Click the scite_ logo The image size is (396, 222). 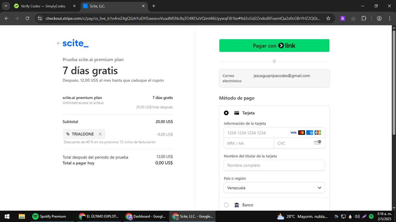[x=76, y=43]
